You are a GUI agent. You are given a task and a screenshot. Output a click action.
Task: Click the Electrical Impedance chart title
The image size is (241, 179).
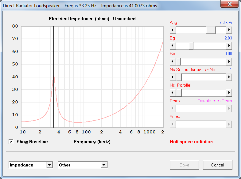pos(79,19)
